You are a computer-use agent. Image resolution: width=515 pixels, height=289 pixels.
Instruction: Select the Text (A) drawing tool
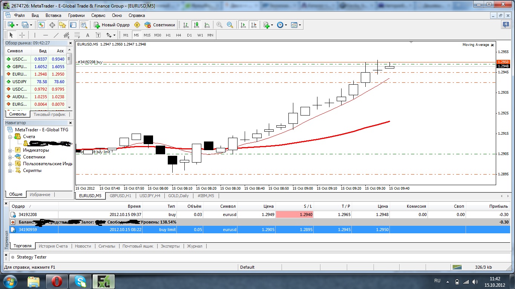point(87,35)
